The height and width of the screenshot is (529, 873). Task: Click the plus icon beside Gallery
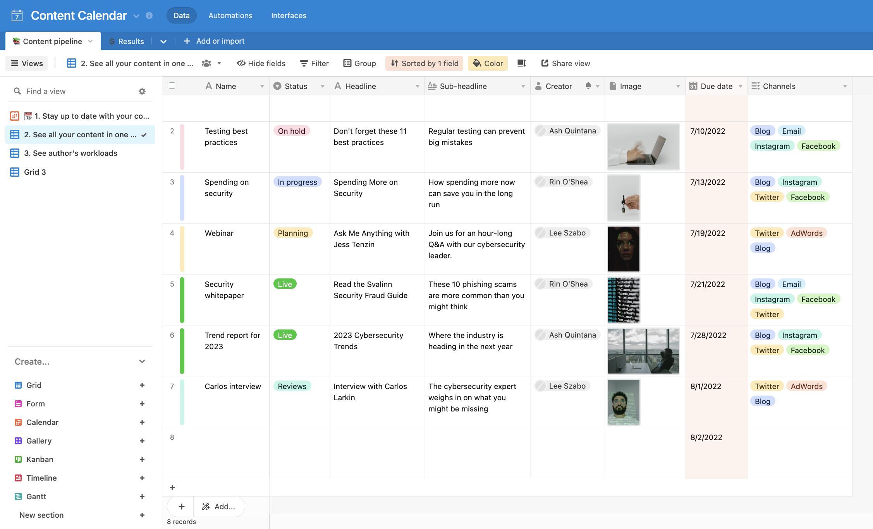click(142, 441)
